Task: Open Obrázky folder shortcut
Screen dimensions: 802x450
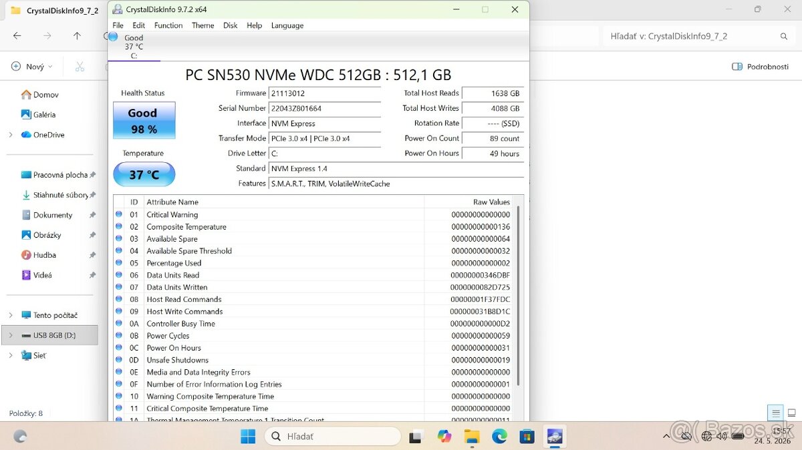Action: pos(41,235)
